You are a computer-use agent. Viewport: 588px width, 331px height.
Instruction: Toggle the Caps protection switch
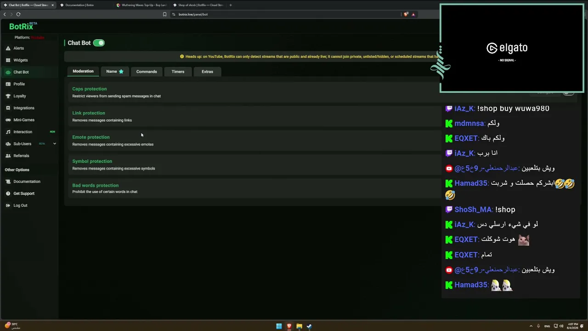pyautogui.click(x=568, y=92)
